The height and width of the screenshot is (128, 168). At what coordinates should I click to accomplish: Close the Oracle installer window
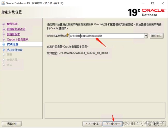pos(163,3)
